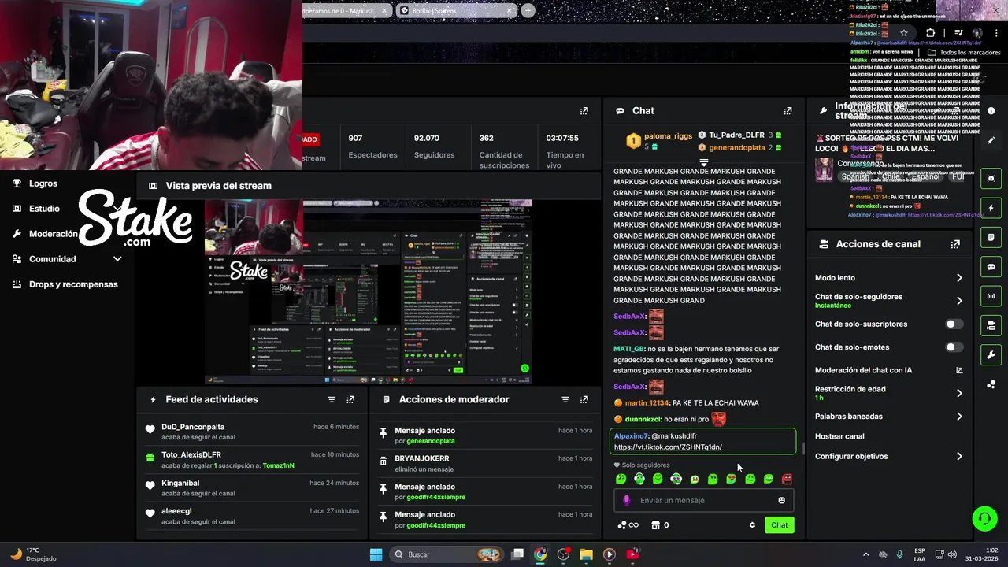Click the Buscar taskbar search box
The image size is (1008, 567).
click(x=447, y=554)
